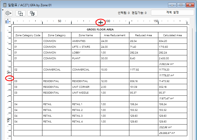This screenshot has width=197, height=140.
Task: Click the 634,20 calculated area cell
Action: 173,41
